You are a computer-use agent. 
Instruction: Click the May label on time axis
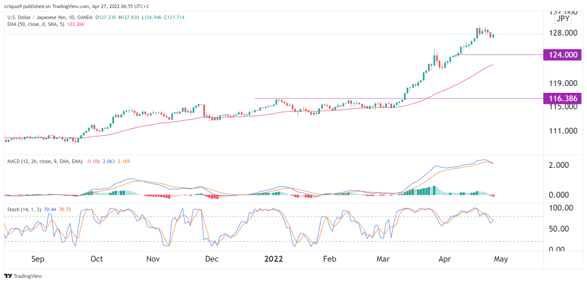(500, 259)
